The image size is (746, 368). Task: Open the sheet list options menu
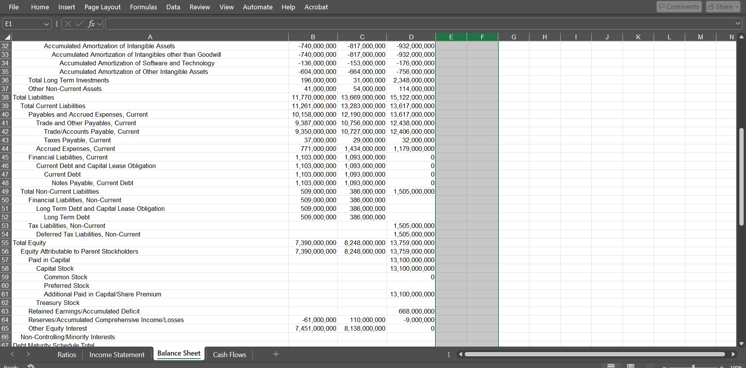coord(448,354)
